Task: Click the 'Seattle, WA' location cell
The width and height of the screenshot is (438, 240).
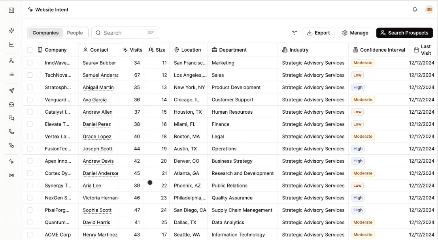Action: tap(187, 235)
